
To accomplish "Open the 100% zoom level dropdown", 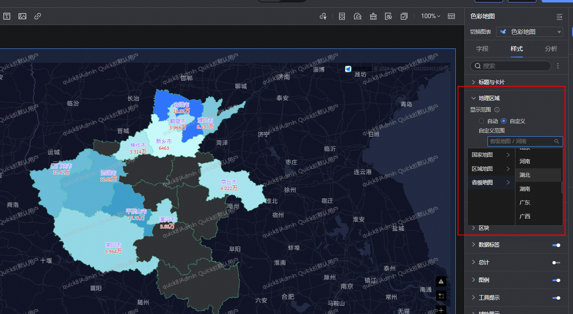I will pyautogui.click(x=430, y=16).
